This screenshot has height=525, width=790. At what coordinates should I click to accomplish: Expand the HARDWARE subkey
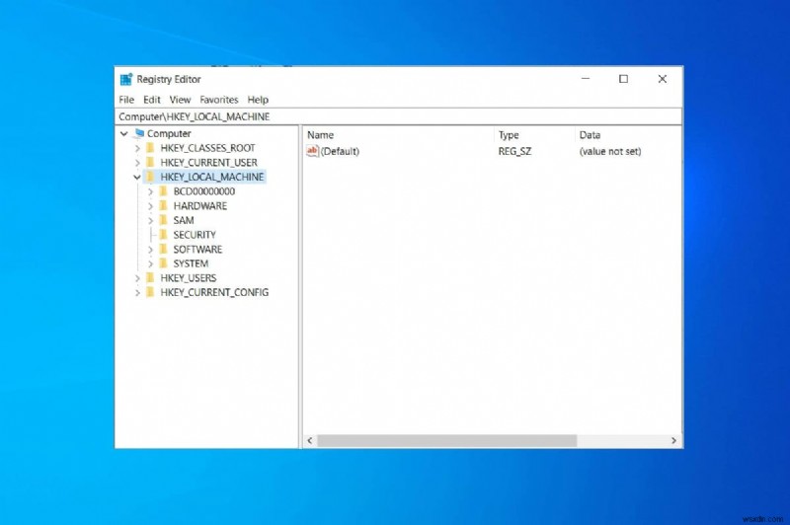pos(150,206)
